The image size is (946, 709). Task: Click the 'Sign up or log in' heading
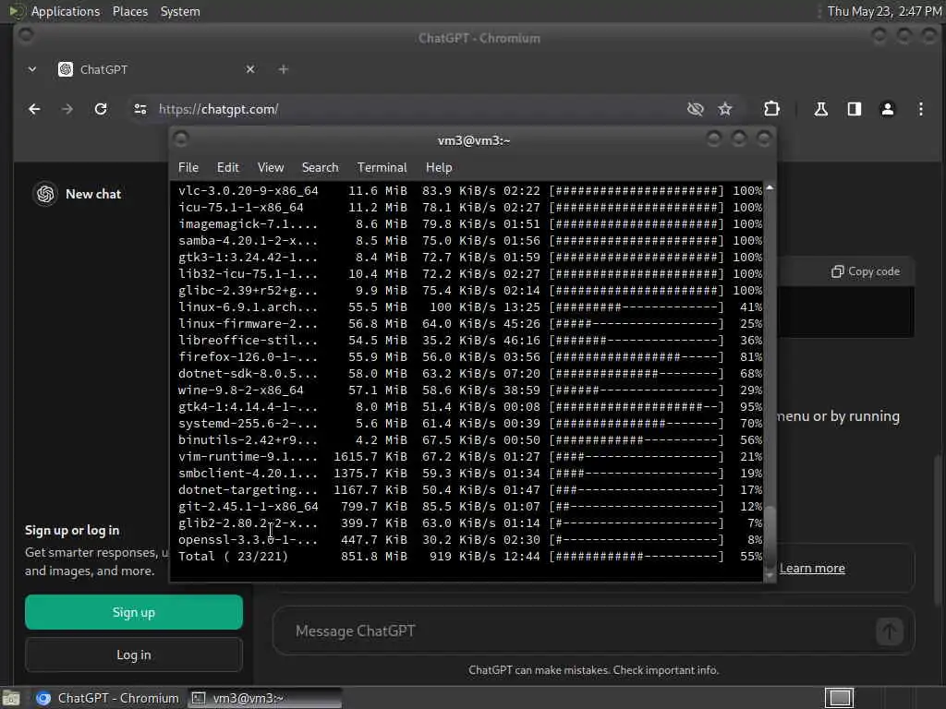tap(72, 531)
